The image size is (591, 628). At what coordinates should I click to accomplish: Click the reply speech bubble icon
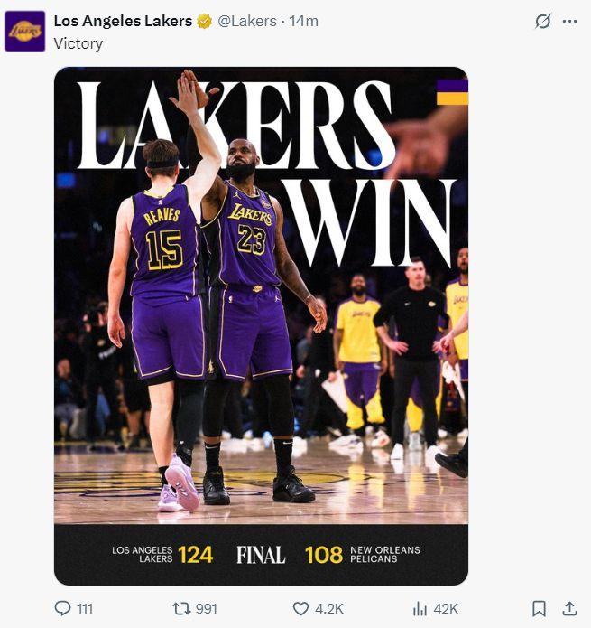point(62,608)
